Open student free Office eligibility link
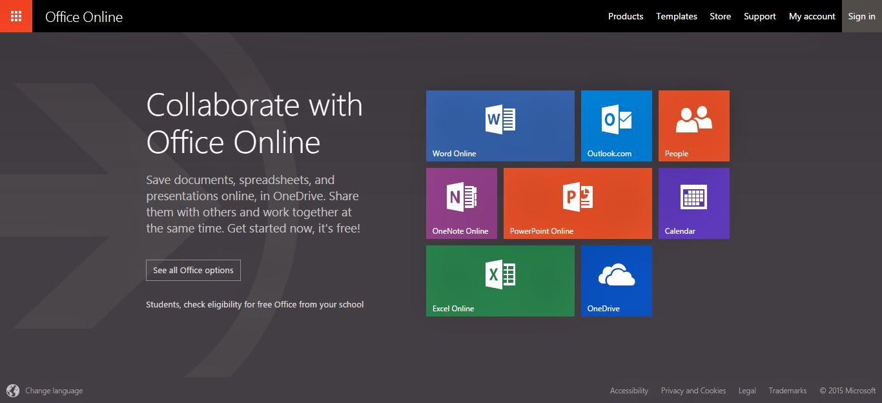This screenshot has height=403, width=882. click(255, 304)
